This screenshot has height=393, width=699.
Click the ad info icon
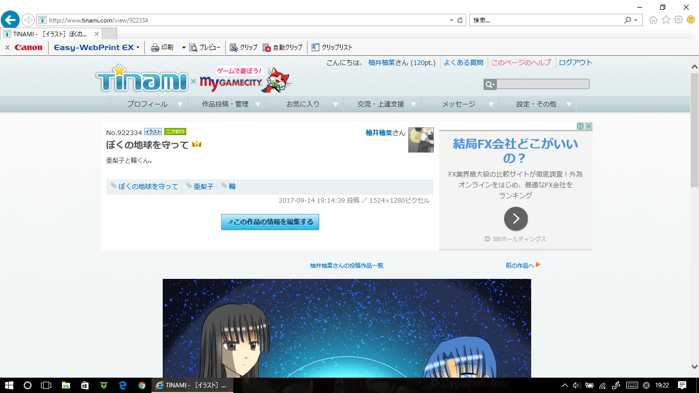pos(581,126)
